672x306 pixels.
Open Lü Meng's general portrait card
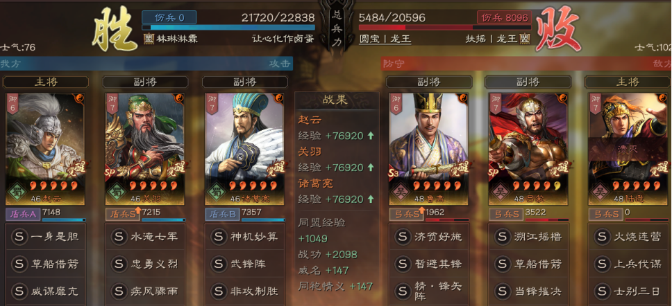pyautogui.click(x=527, y=149)
